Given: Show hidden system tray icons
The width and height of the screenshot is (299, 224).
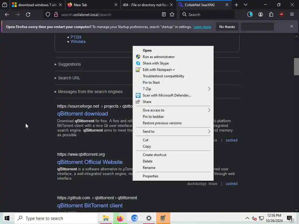Looking at the screenshot, I should (247, 218).
